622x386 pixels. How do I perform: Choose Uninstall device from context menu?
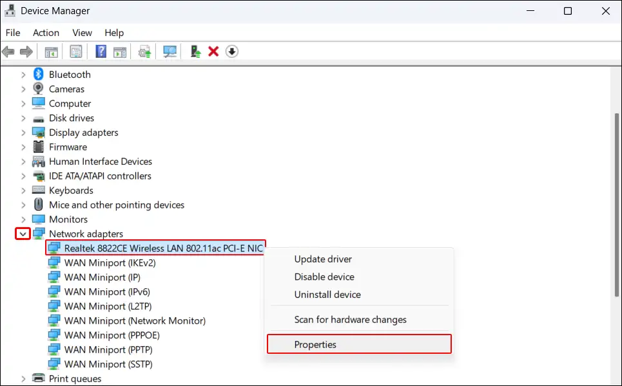tap(359, 295)
